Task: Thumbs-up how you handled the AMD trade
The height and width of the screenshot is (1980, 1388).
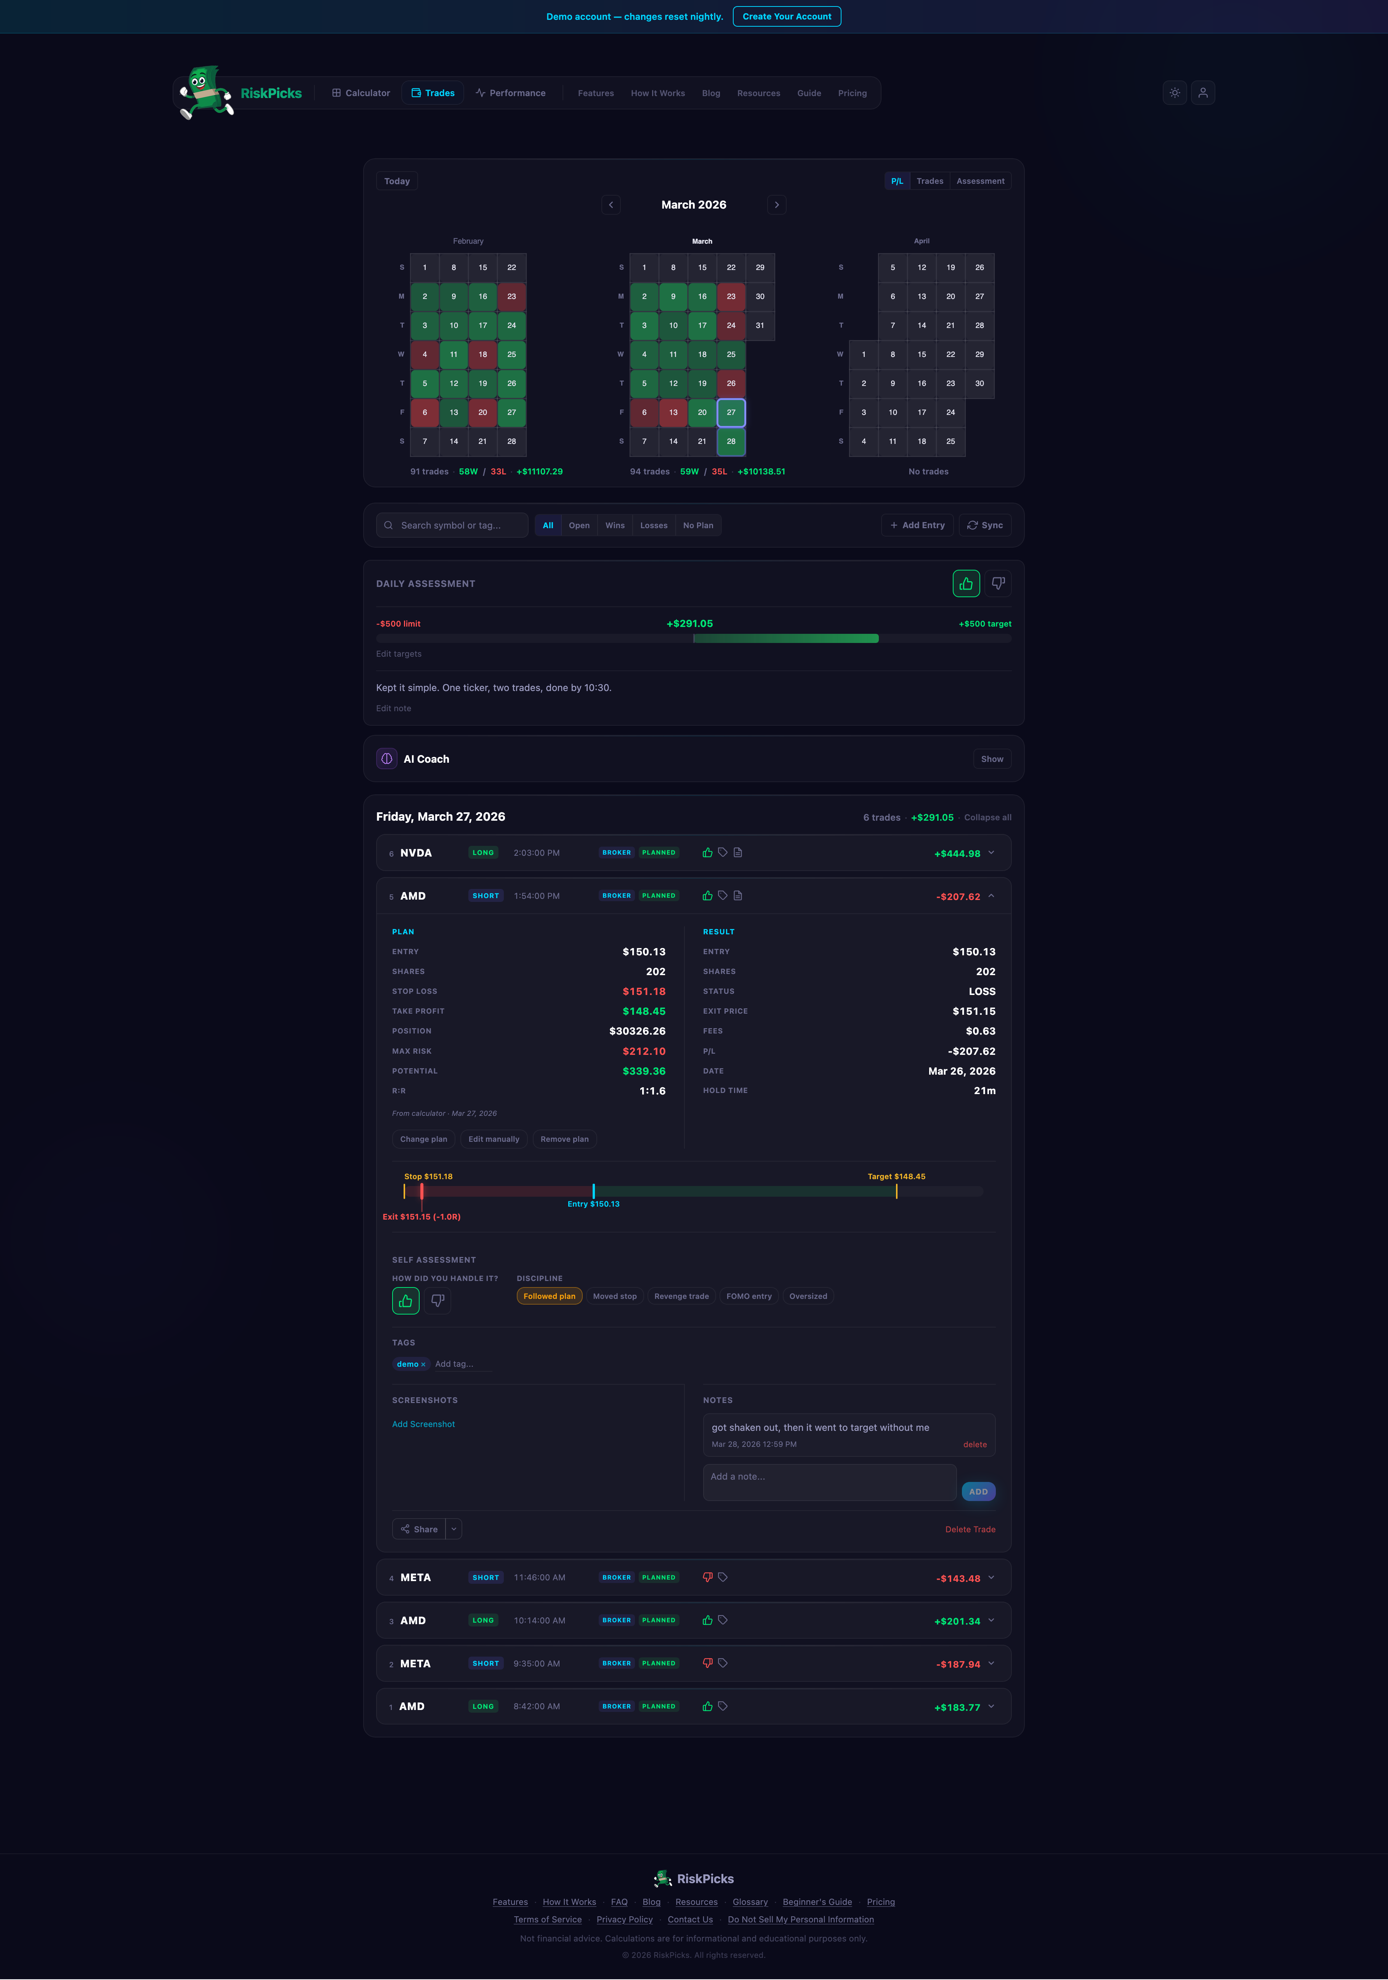Action: tap(405, 1300)
